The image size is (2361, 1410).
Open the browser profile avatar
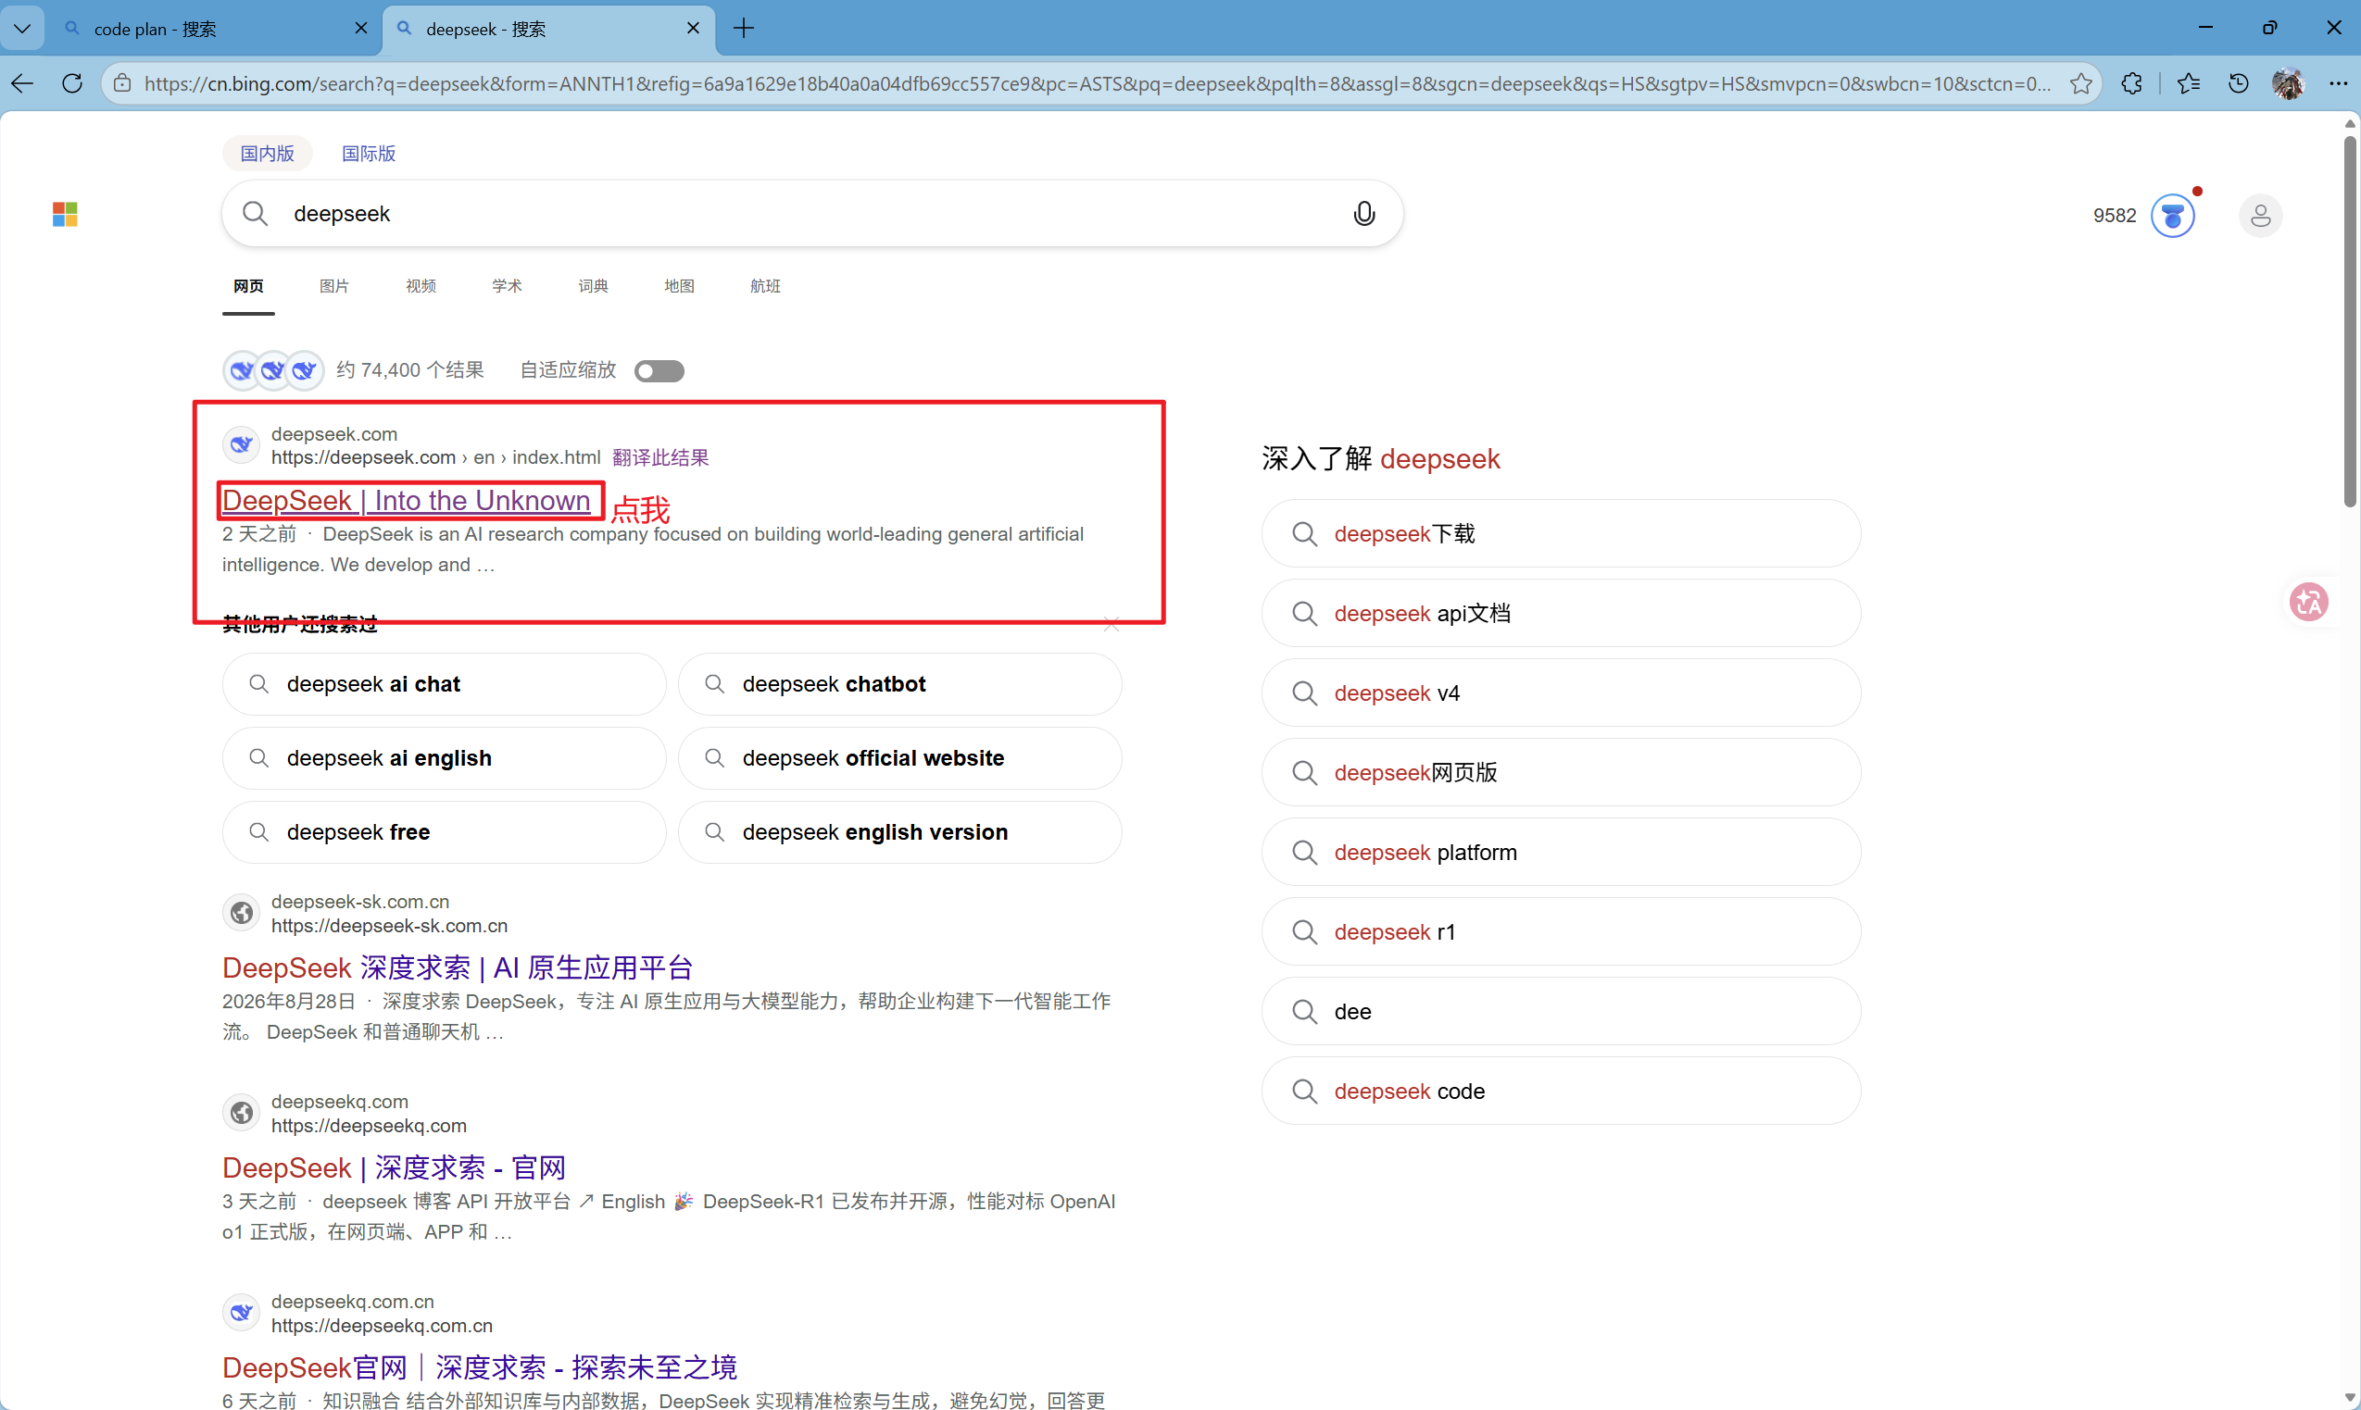click(2288, 83)
